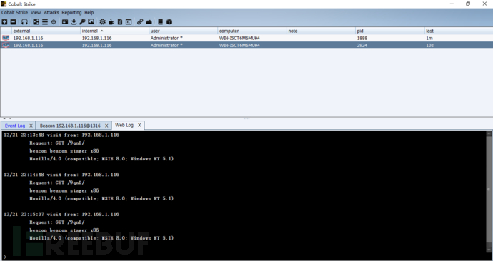The image size is (493, 261).
Task: Switch to the target table crosshair icon
Action: 54,22
